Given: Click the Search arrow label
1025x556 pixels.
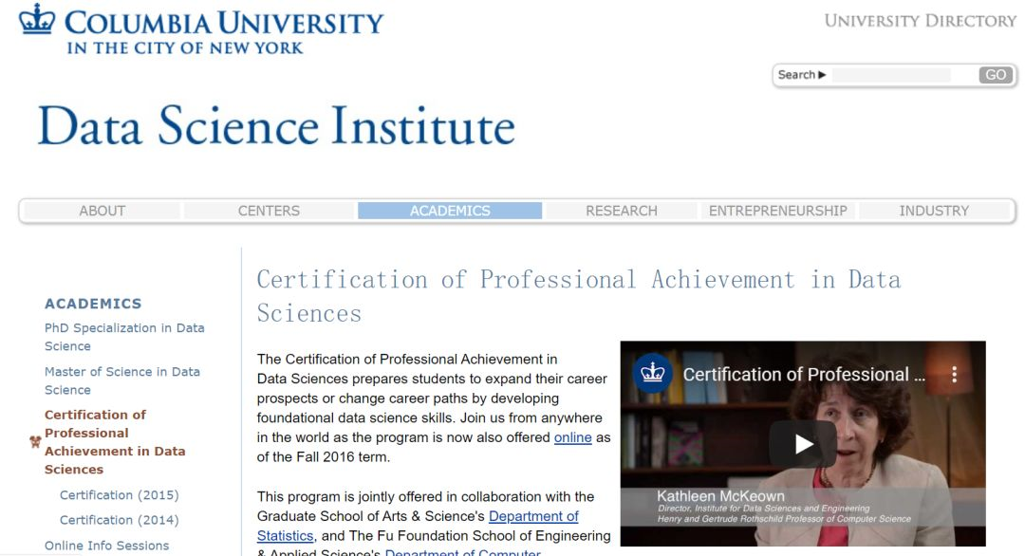Looking at the screenshot, I should point(802,75).
